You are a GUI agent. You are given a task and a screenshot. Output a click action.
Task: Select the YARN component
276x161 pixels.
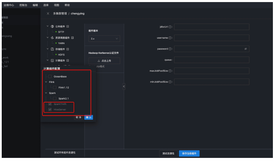pyautogui.click(x=61, y=43)
